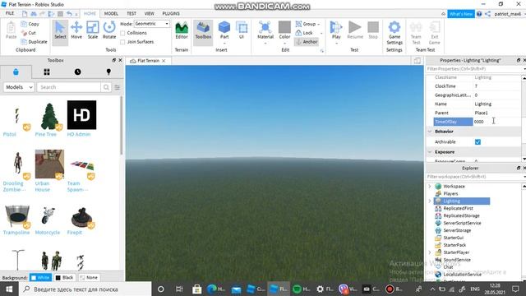526x296 pixels.
Task: Open the FILE menu
Action: (x=10, y=13)
